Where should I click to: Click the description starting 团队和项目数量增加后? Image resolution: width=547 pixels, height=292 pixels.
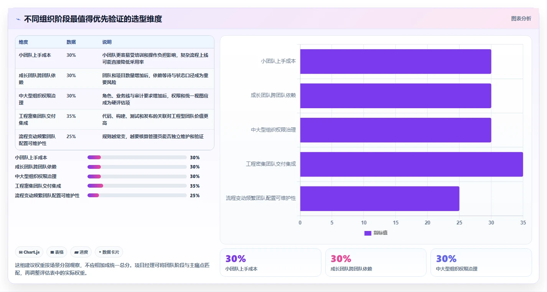tap(155, 79)
